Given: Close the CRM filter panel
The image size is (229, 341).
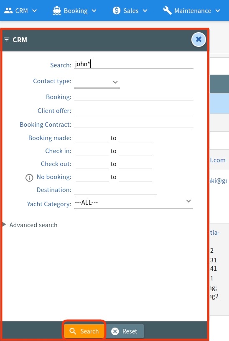Looking at the screenshot, I should [x=198, y=39].
